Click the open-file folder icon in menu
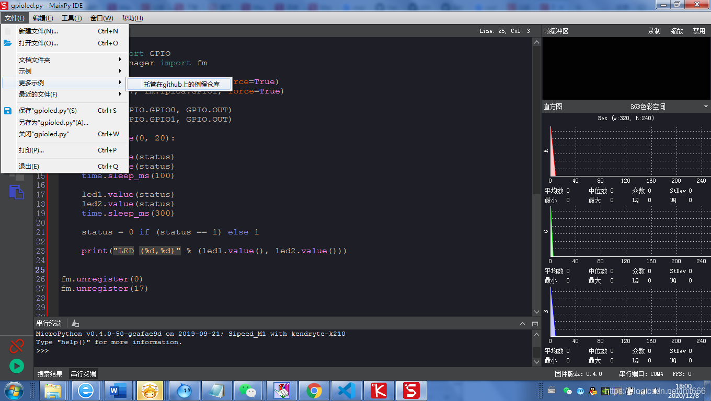The height and width of the screenshot is (401, 711). coord(8,43)
